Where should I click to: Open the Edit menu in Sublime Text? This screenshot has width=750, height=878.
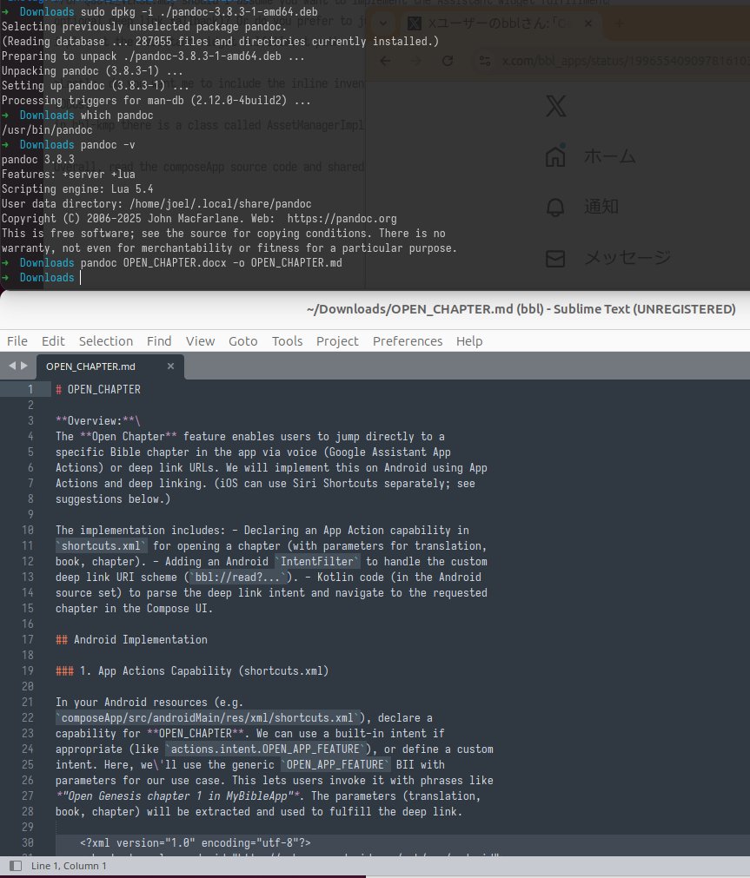(53, 341)
